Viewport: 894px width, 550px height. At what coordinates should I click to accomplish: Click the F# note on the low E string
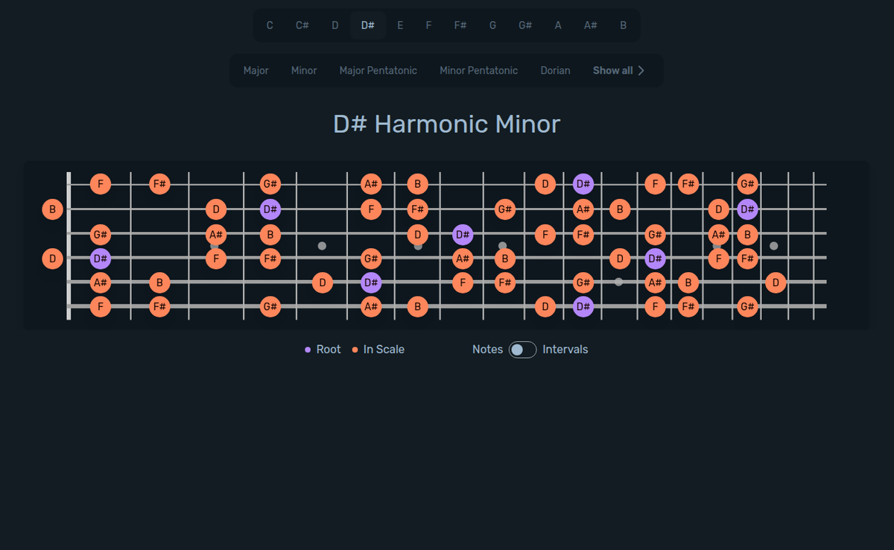coord(160,306)
